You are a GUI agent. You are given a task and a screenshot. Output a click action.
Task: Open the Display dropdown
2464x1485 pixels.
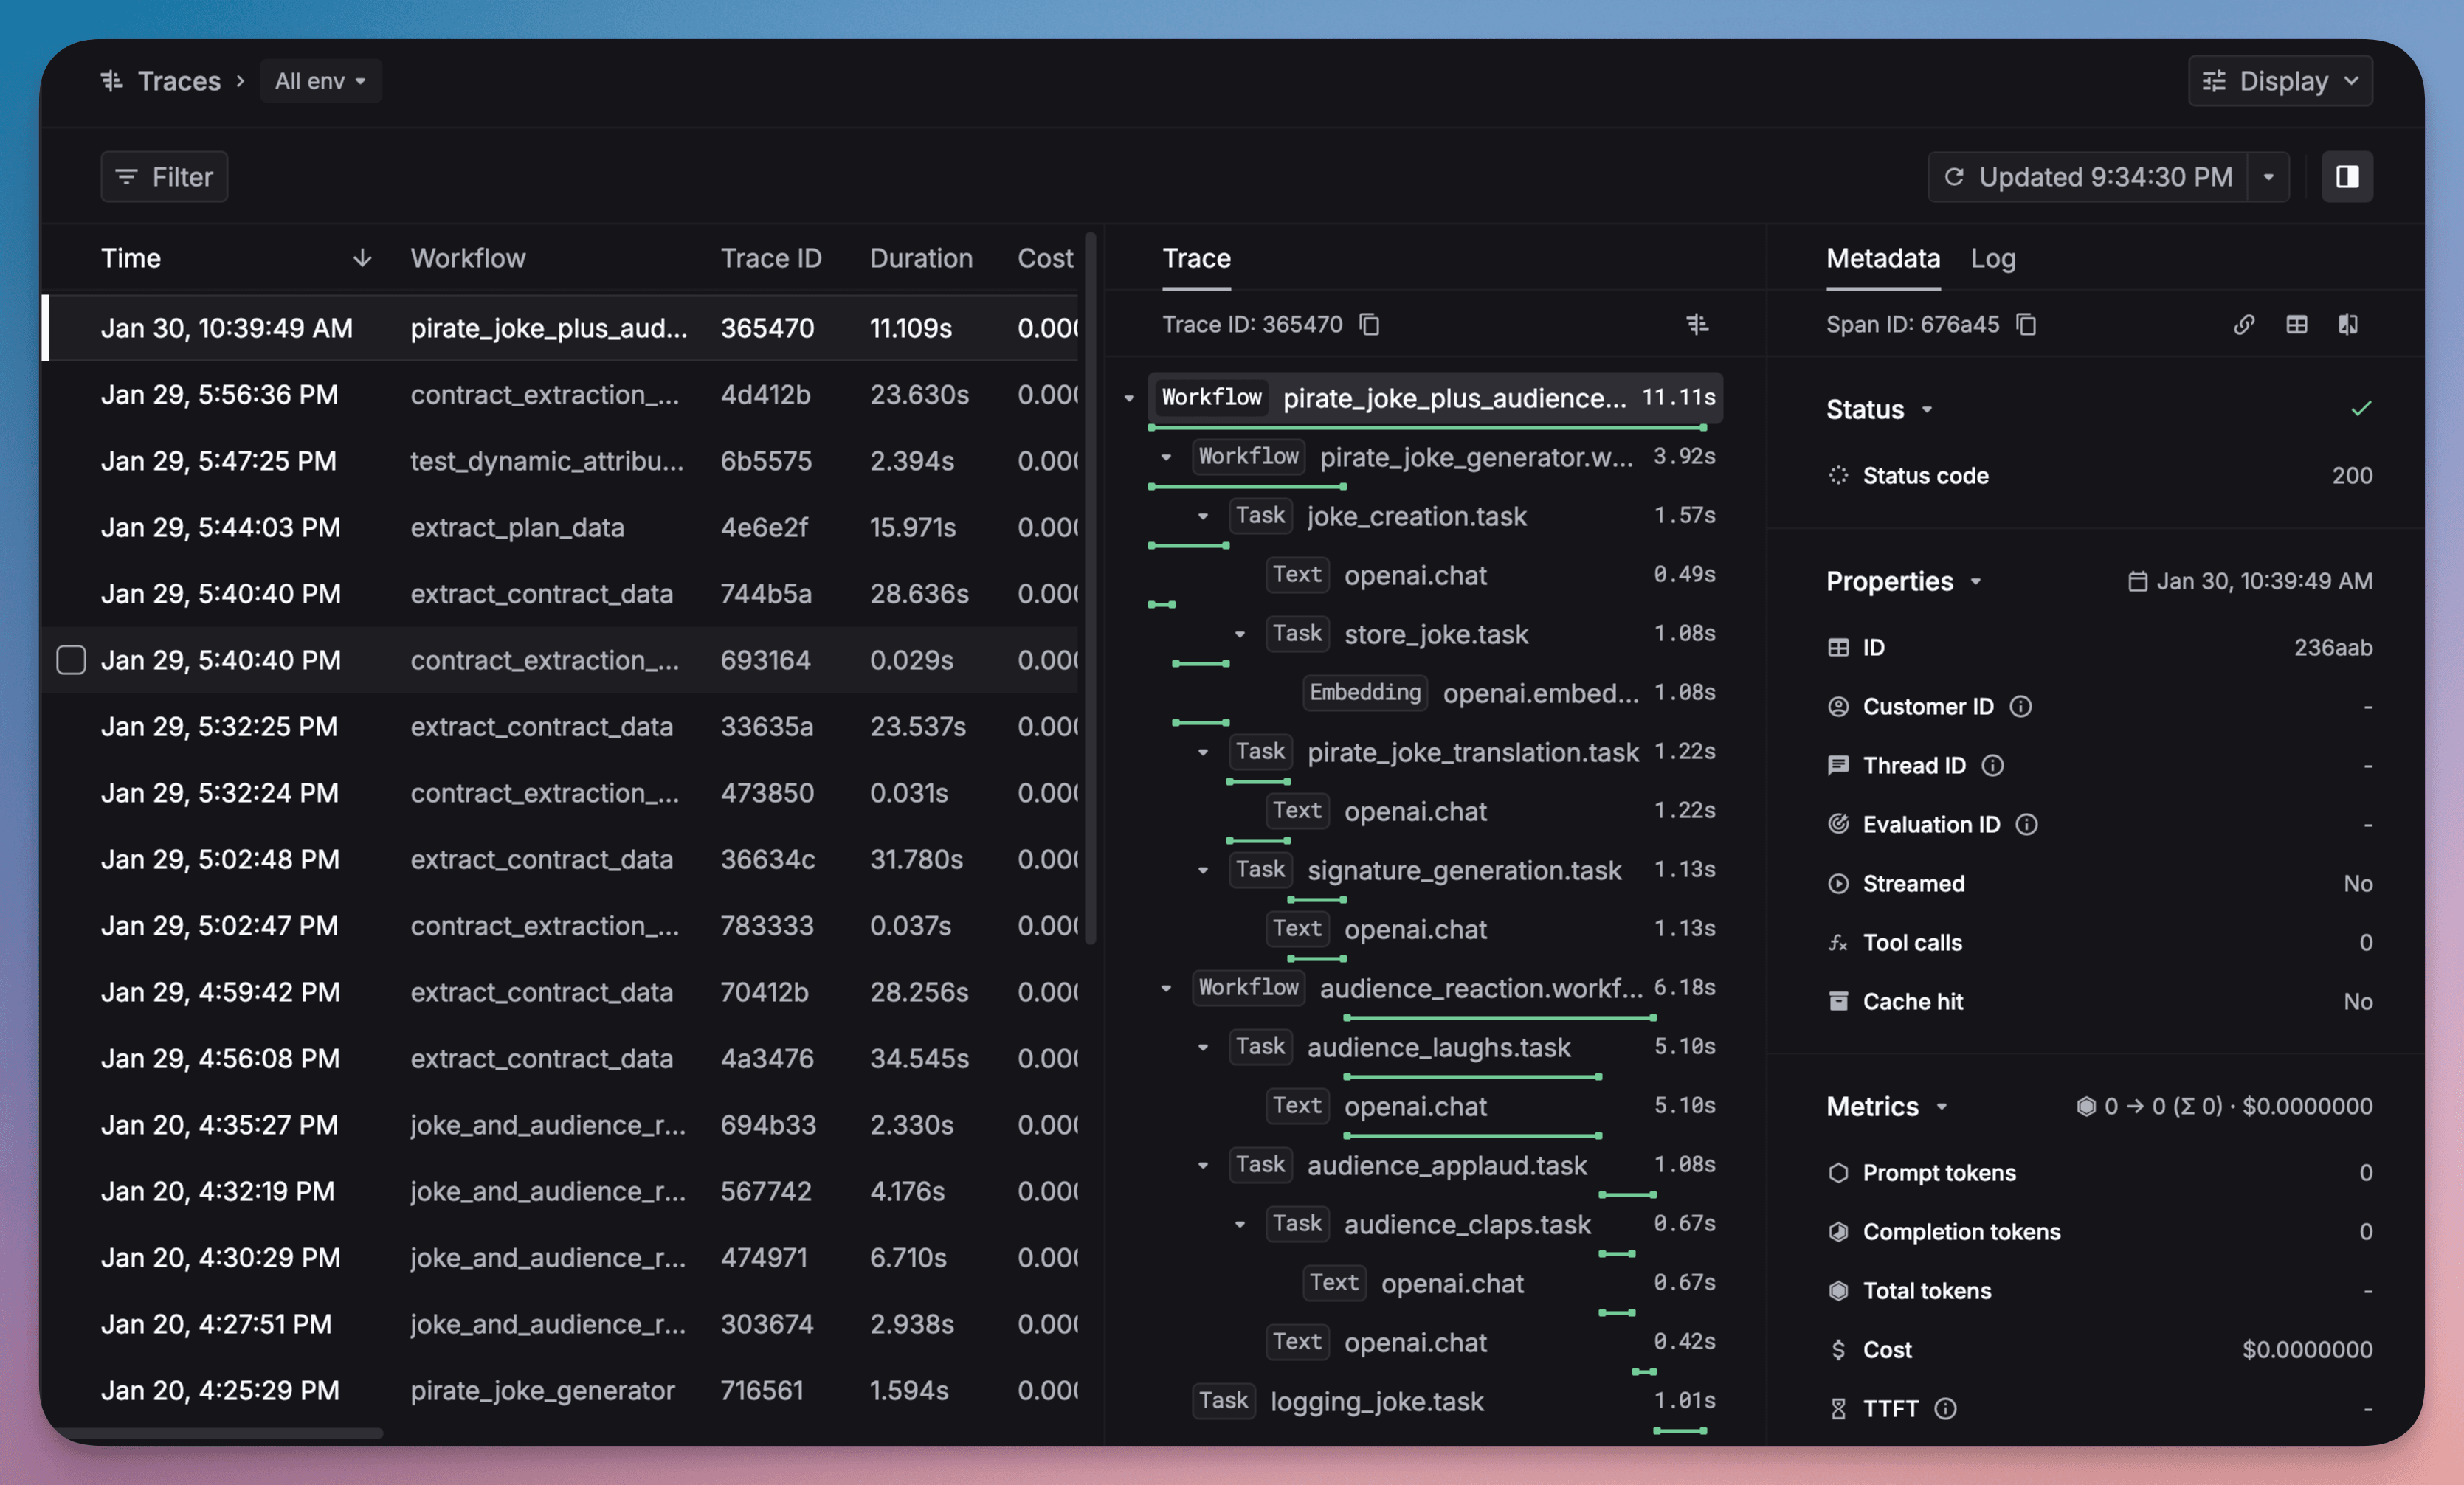(2280, 80)
